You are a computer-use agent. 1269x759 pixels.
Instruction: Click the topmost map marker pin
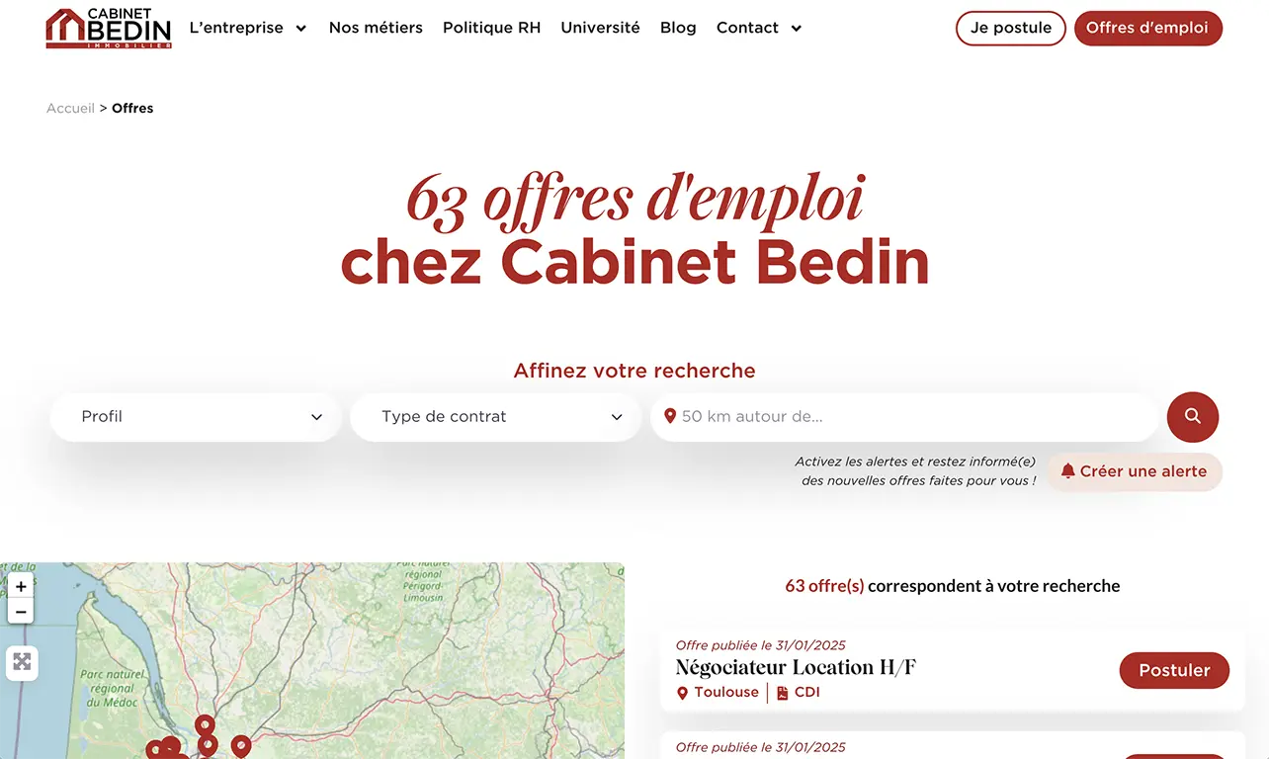click(x=205, y=725)
